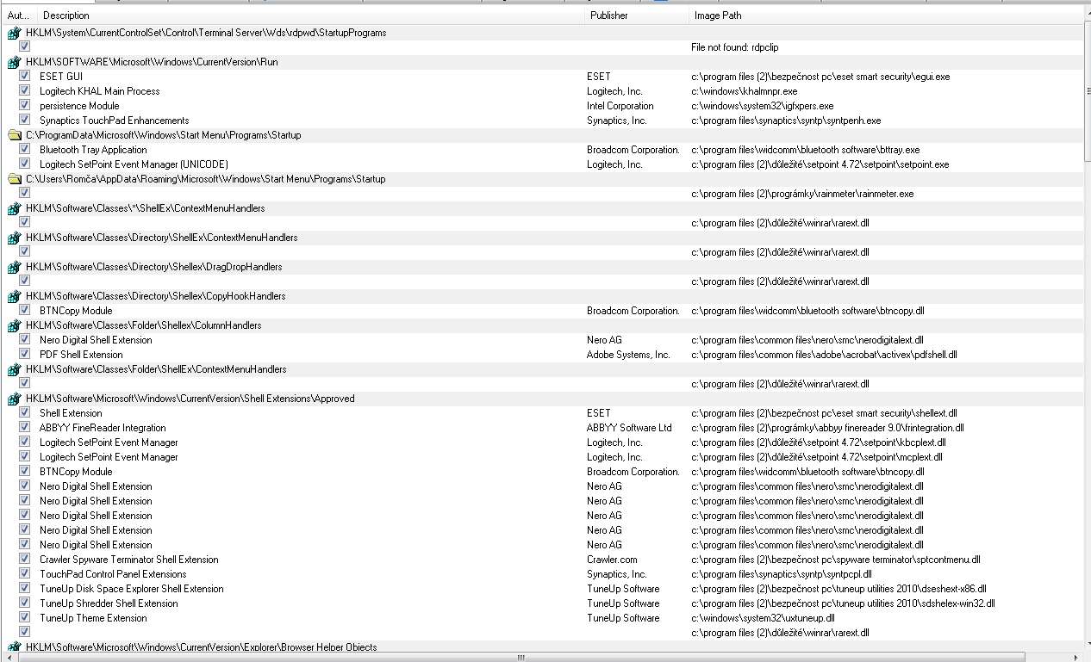1091x662 pixels.
Task: Click the folder icon for the ProgramData Startup folder
Action: pyautogui.click(x=14, y=135)
